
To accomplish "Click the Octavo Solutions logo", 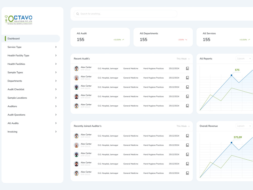I will (x=18, y=20).
